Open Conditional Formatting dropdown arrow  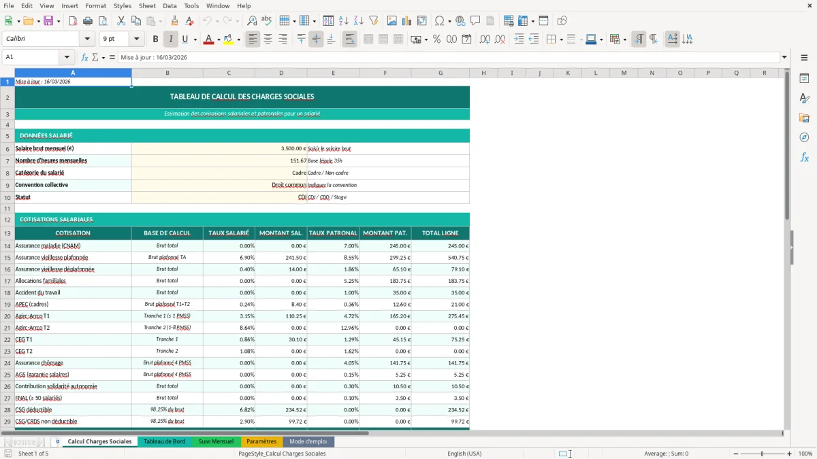624,39
